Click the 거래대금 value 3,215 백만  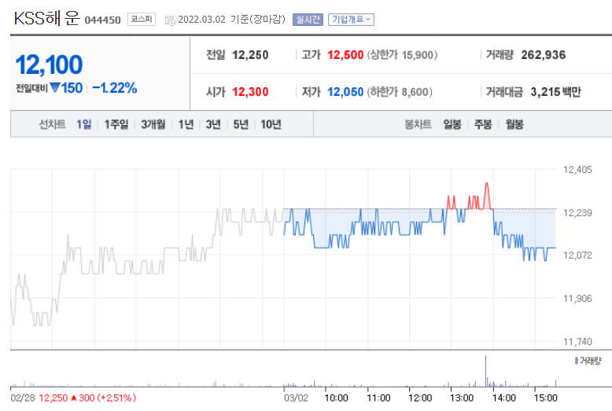click(x=556, y=92)
